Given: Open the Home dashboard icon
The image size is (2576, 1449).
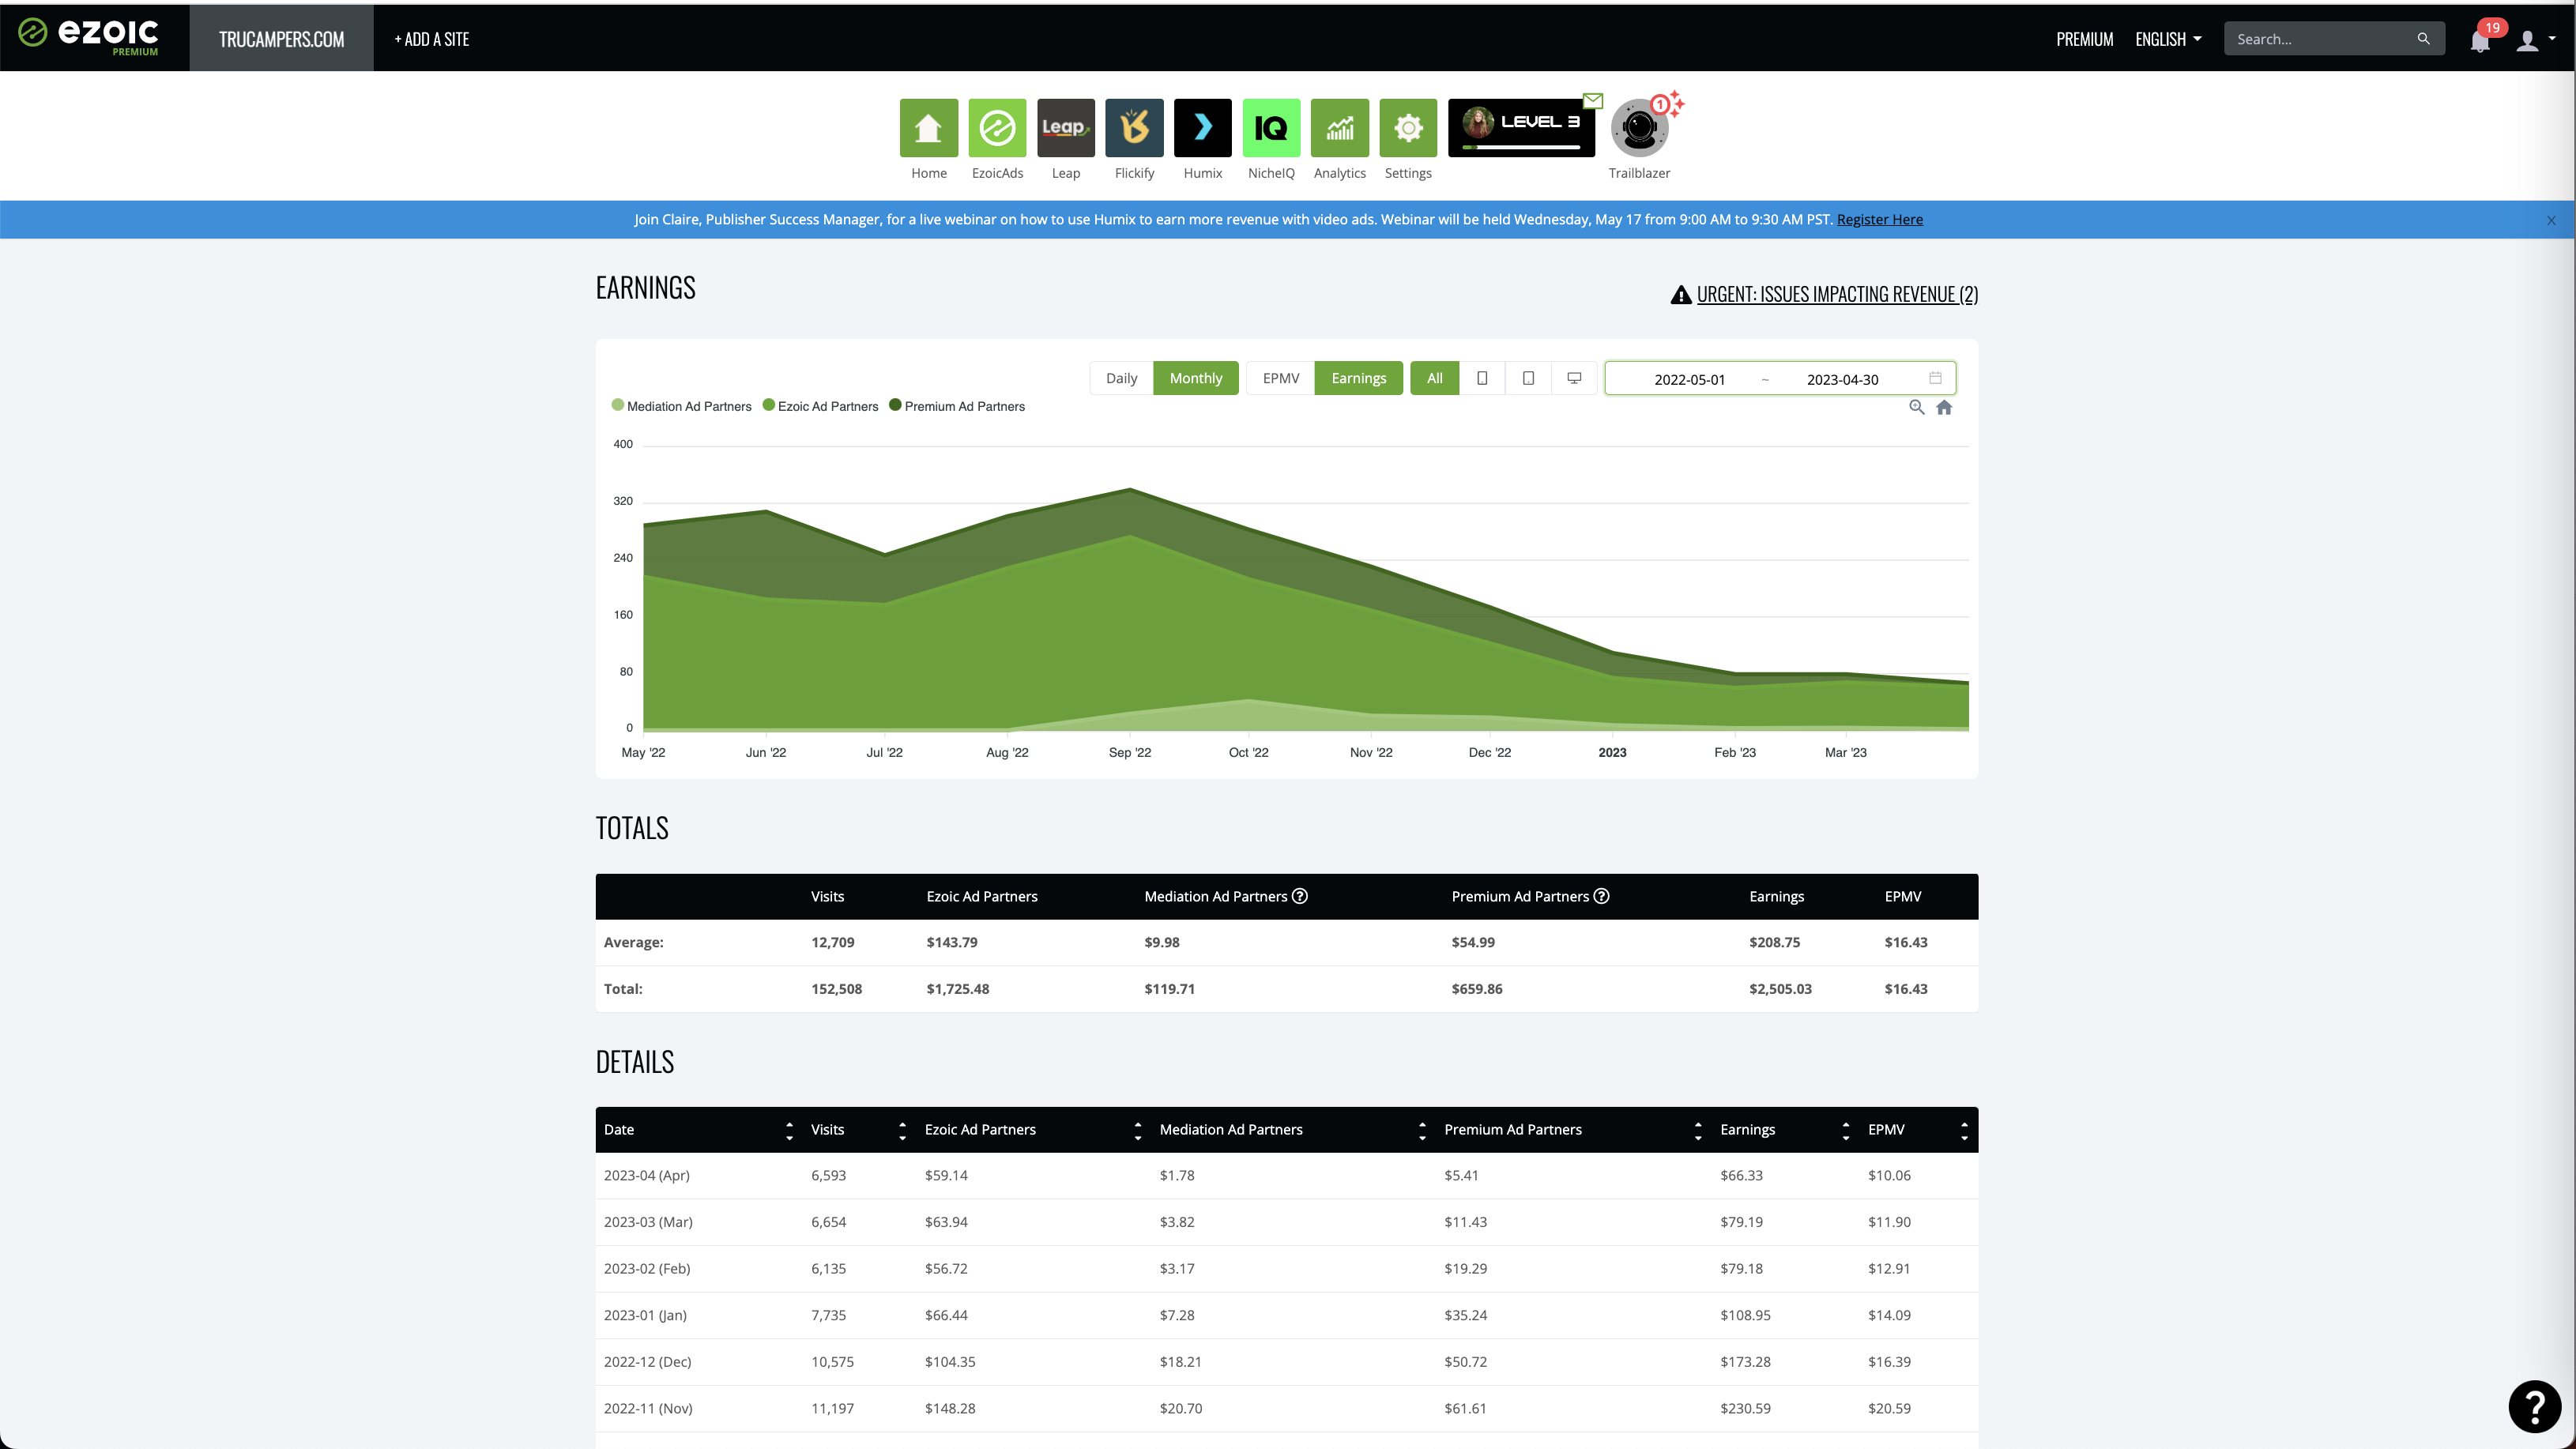Looking at the screenshot, I should [x=928, y=127].
